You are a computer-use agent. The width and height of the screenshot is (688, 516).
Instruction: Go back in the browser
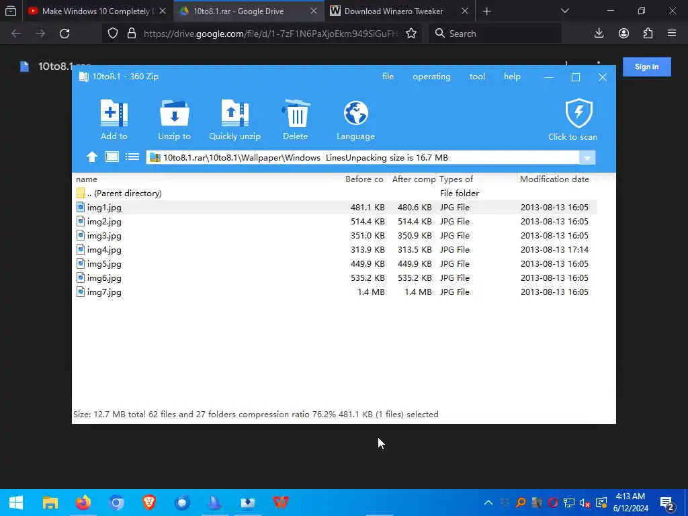click(16, 34)
